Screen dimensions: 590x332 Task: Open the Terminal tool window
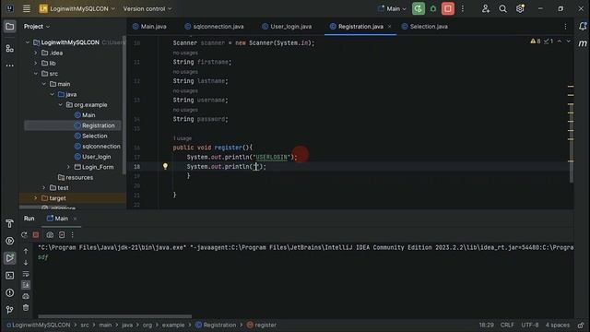(x=10, y=276)
